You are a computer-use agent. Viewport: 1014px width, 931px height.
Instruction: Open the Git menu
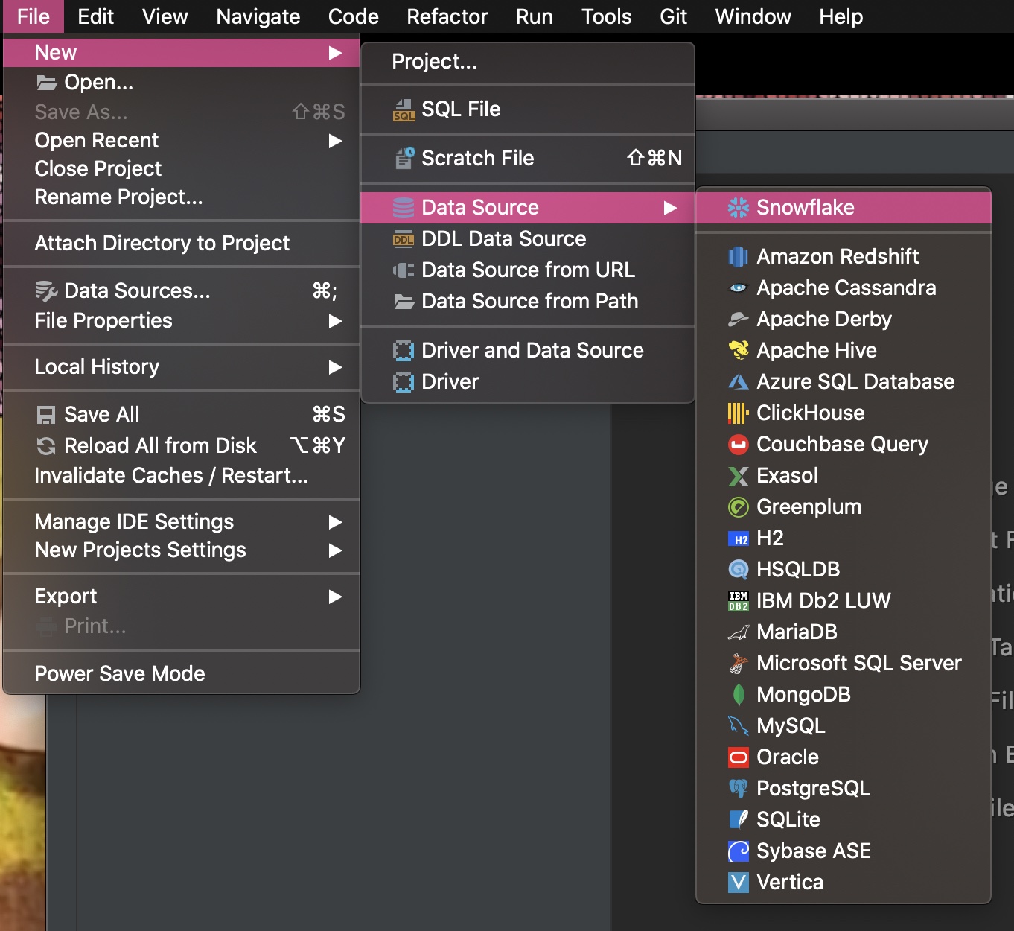point(673,16)
